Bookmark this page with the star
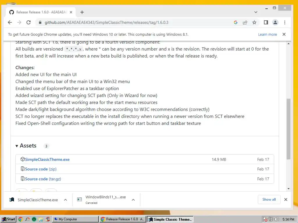The image size is (298, 223). point(254,22)
